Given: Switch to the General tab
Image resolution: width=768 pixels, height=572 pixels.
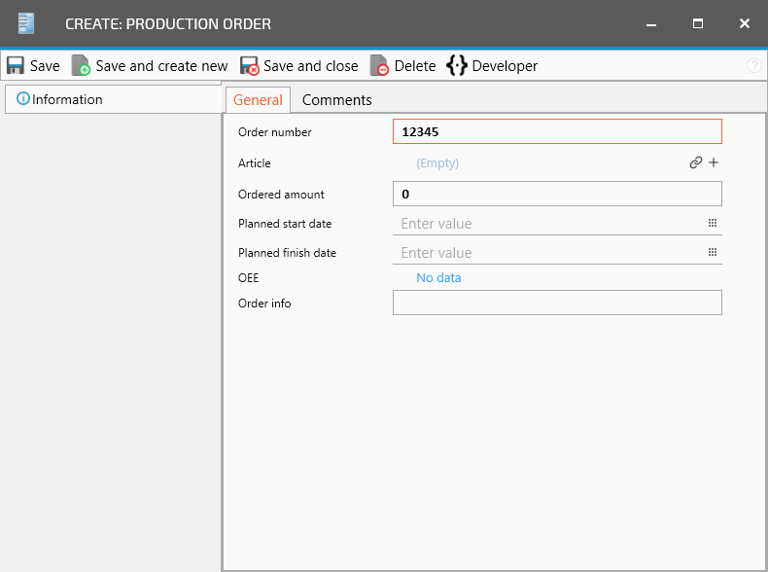Looking at the screenshot, I should 258,100.
